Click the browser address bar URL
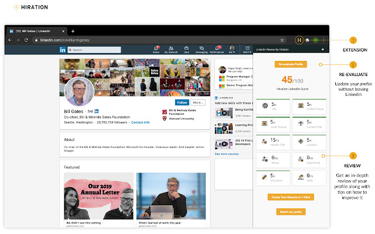The height and width of the screenshot is (234, 375). click(65, 40)
